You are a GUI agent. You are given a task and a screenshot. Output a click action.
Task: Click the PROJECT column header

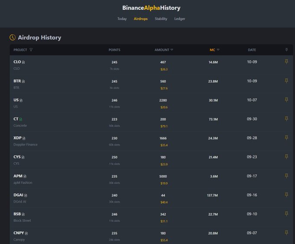pos(20,50)
